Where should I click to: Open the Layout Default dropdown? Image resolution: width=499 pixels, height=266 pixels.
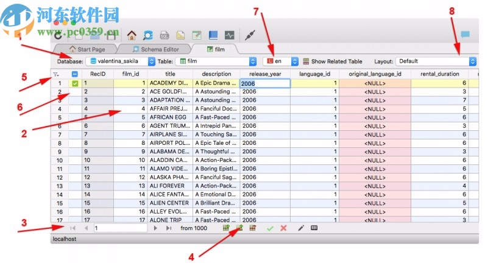pos(436,61)
